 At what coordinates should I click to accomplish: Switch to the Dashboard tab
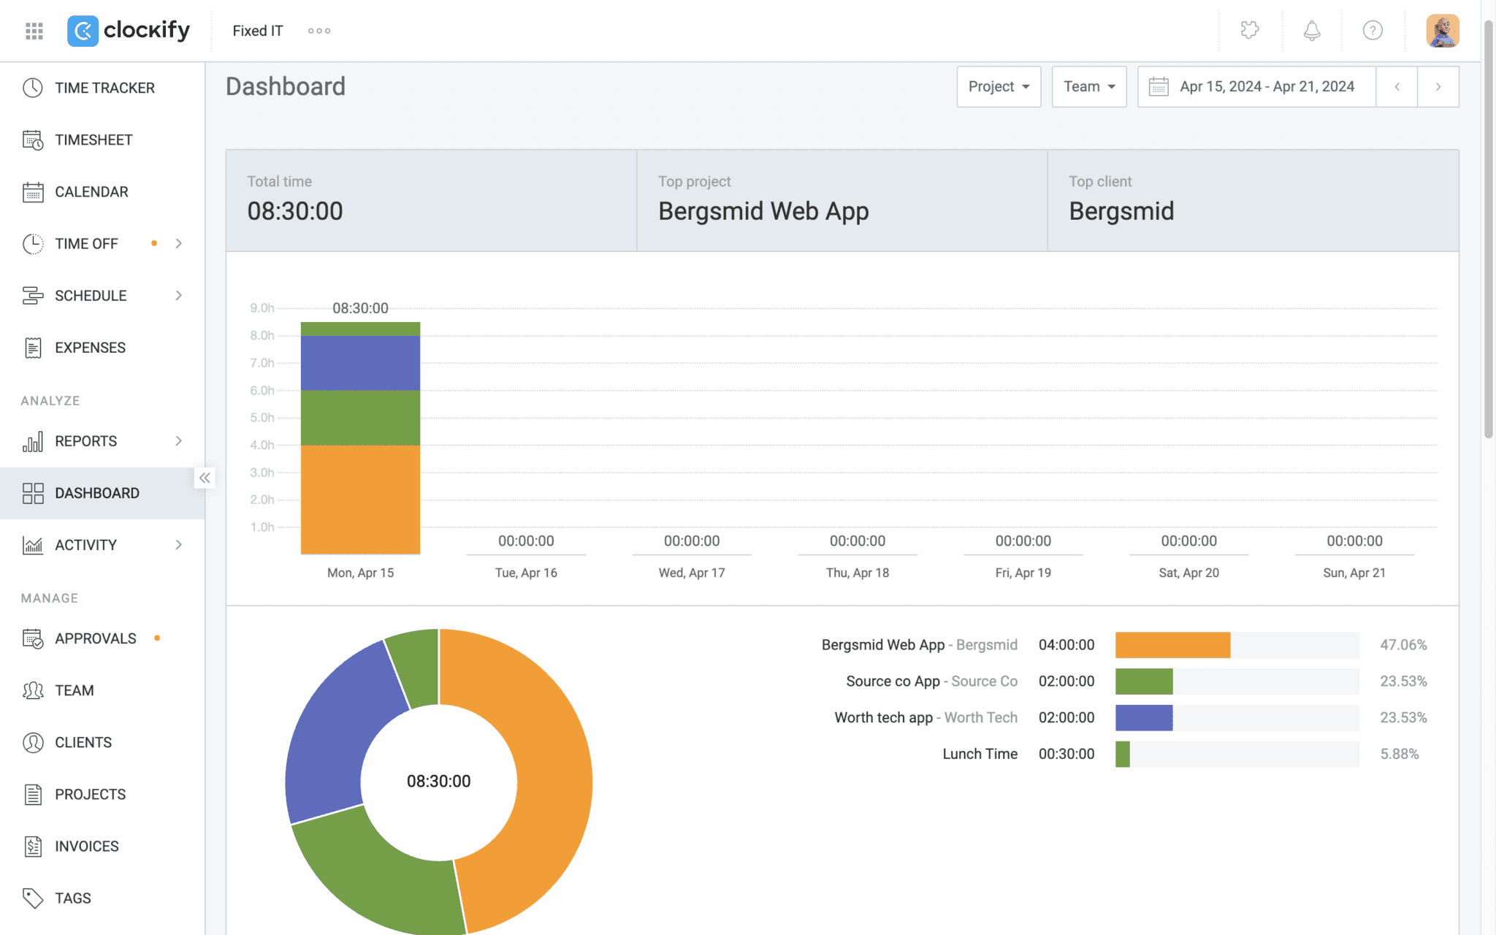[x=97, y=493]
